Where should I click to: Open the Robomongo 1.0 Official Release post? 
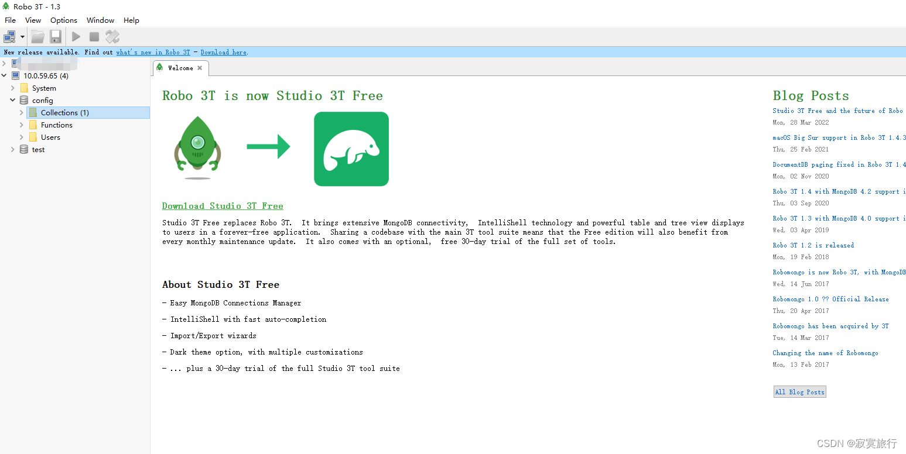point(830,299)
